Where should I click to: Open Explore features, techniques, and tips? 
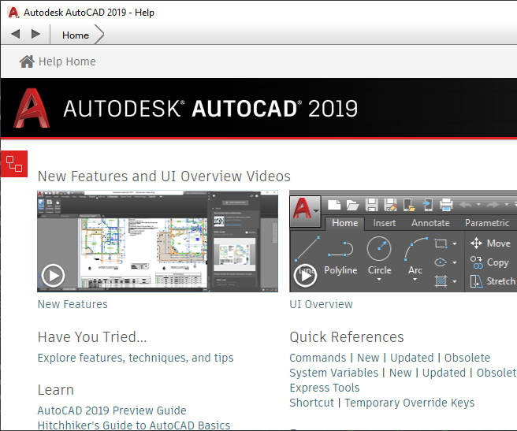(x=136, y=358)
